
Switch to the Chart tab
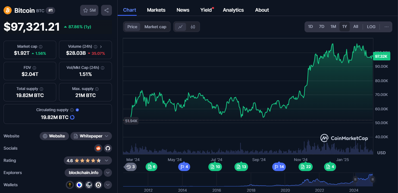(x=130, y=10)
